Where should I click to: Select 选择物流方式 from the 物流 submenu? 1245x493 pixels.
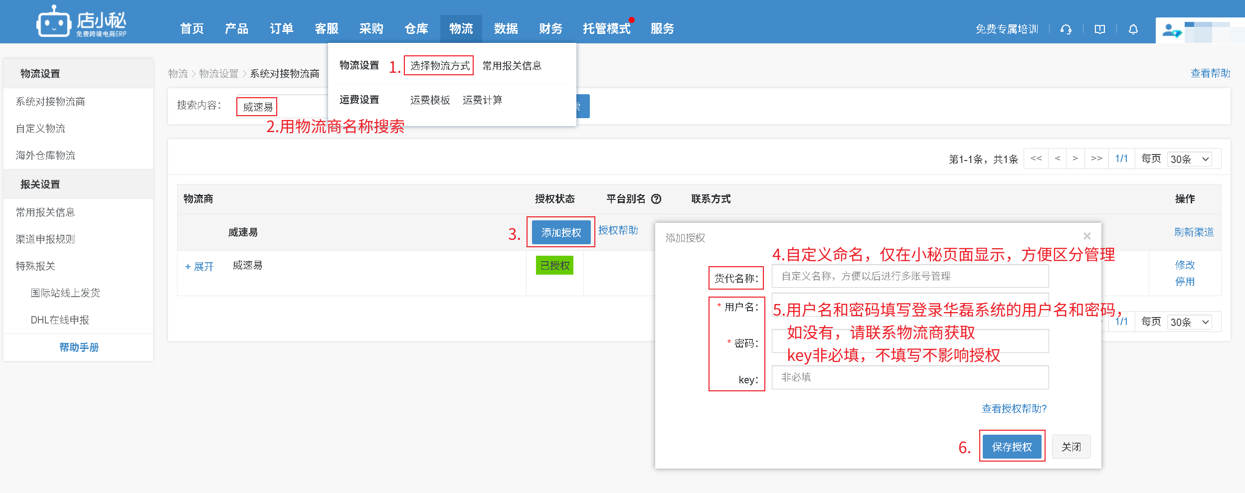pos(439,66)
